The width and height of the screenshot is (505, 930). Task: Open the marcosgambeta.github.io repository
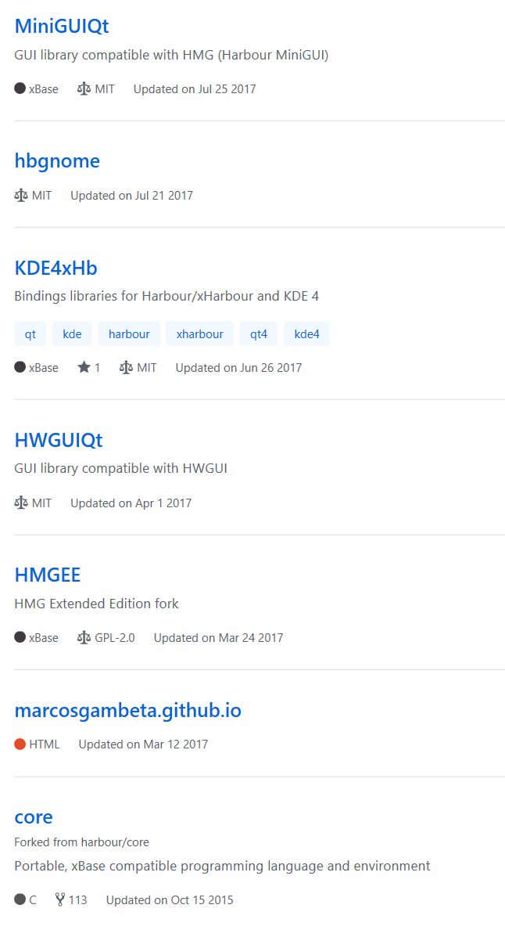(x=128, y=711)
